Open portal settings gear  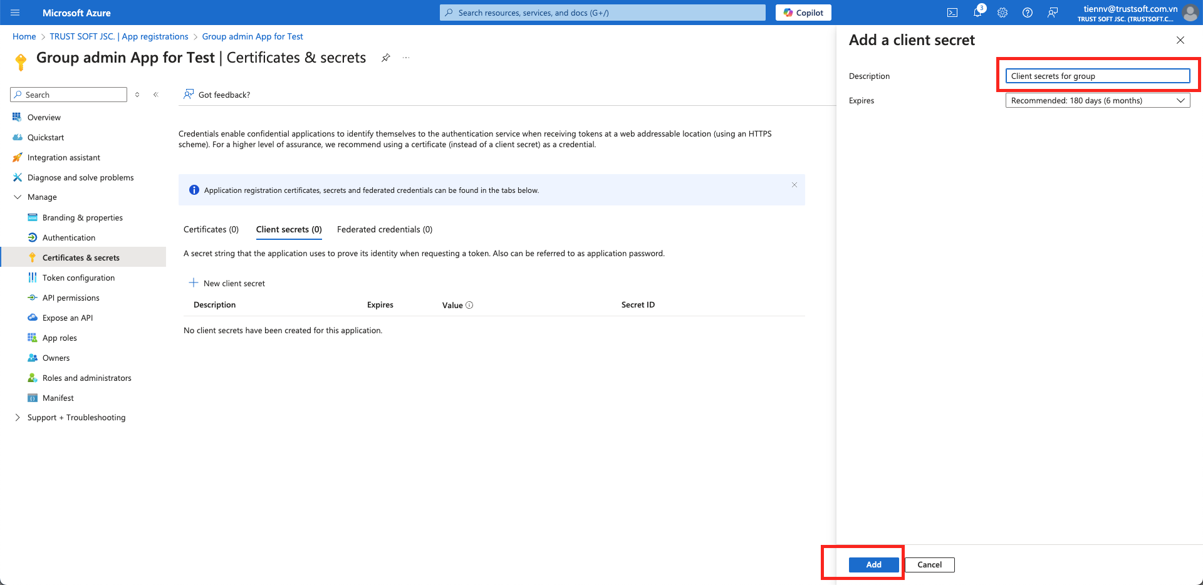(1002, 13)
